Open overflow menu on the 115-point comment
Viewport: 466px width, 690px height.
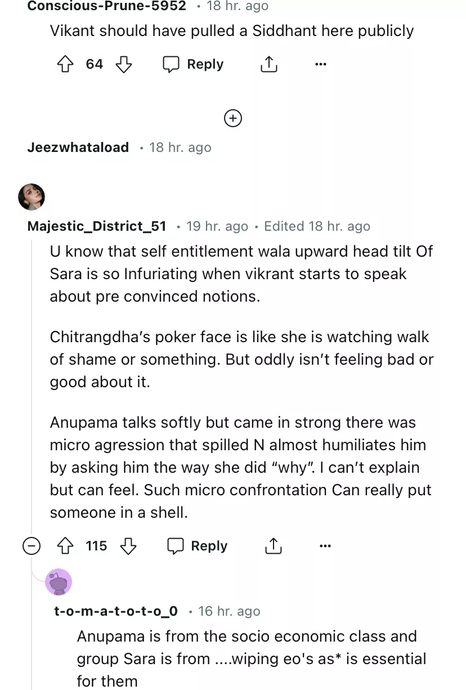[325, 546]
